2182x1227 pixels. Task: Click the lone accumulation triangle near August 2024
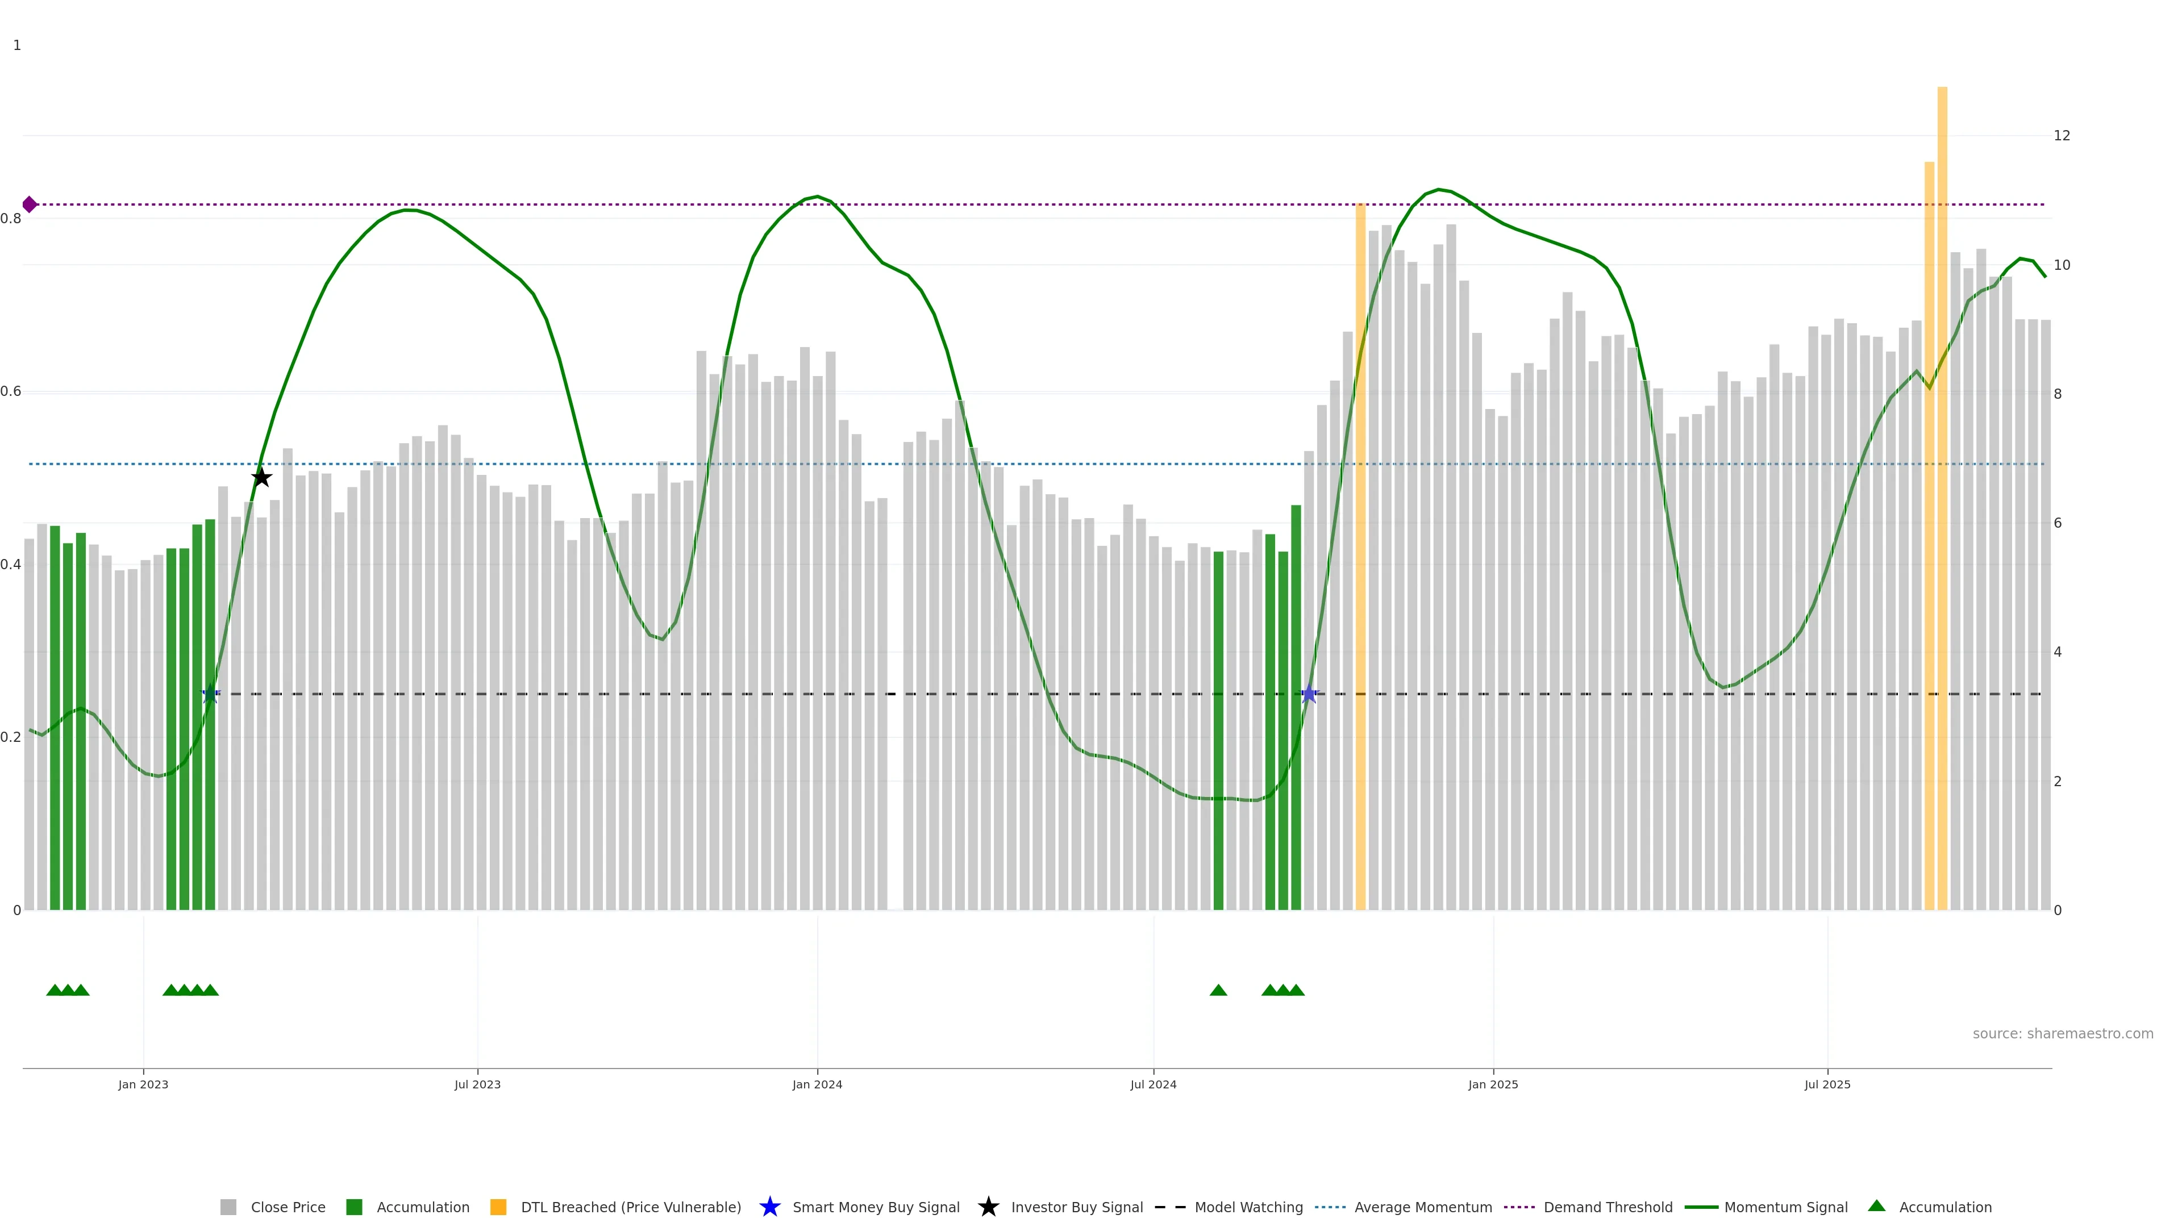1218,990
